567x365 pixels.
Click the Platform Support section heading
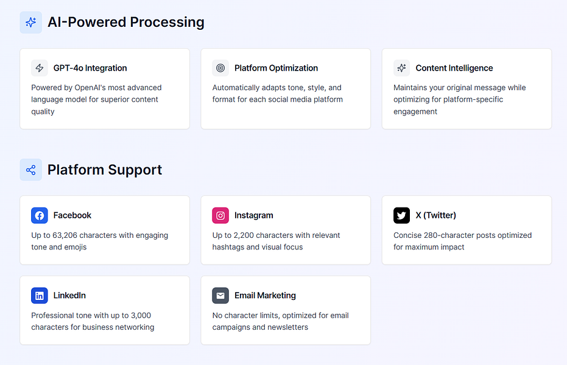105,170
